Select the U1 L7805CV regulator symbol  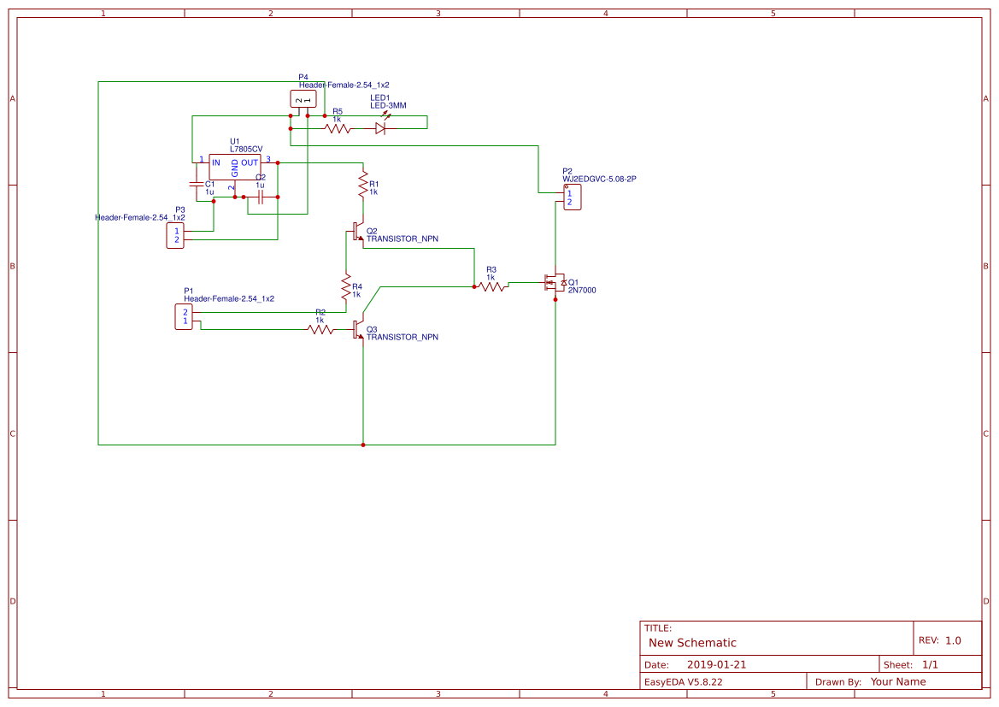click(235, 168)
